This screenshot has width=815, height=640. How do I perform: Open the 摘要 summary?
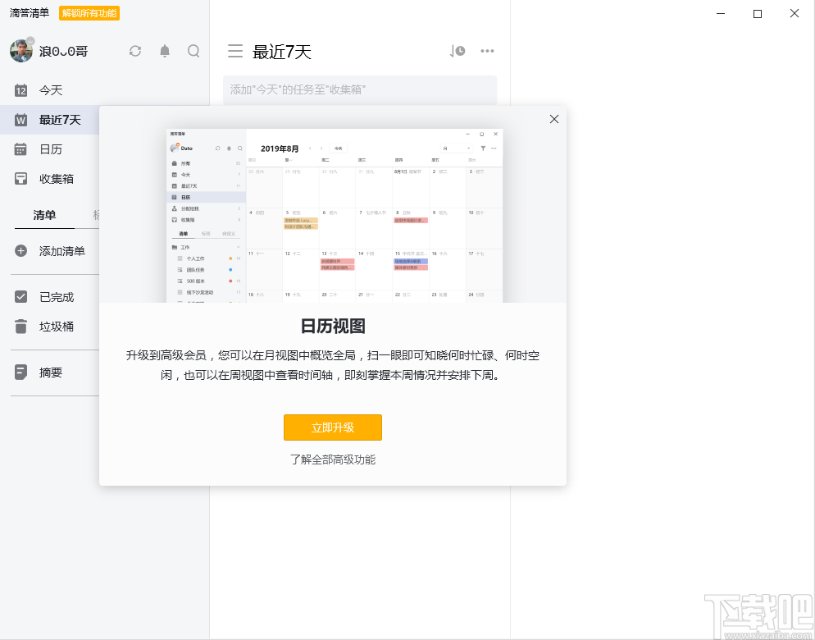click(x=49, y=373)
